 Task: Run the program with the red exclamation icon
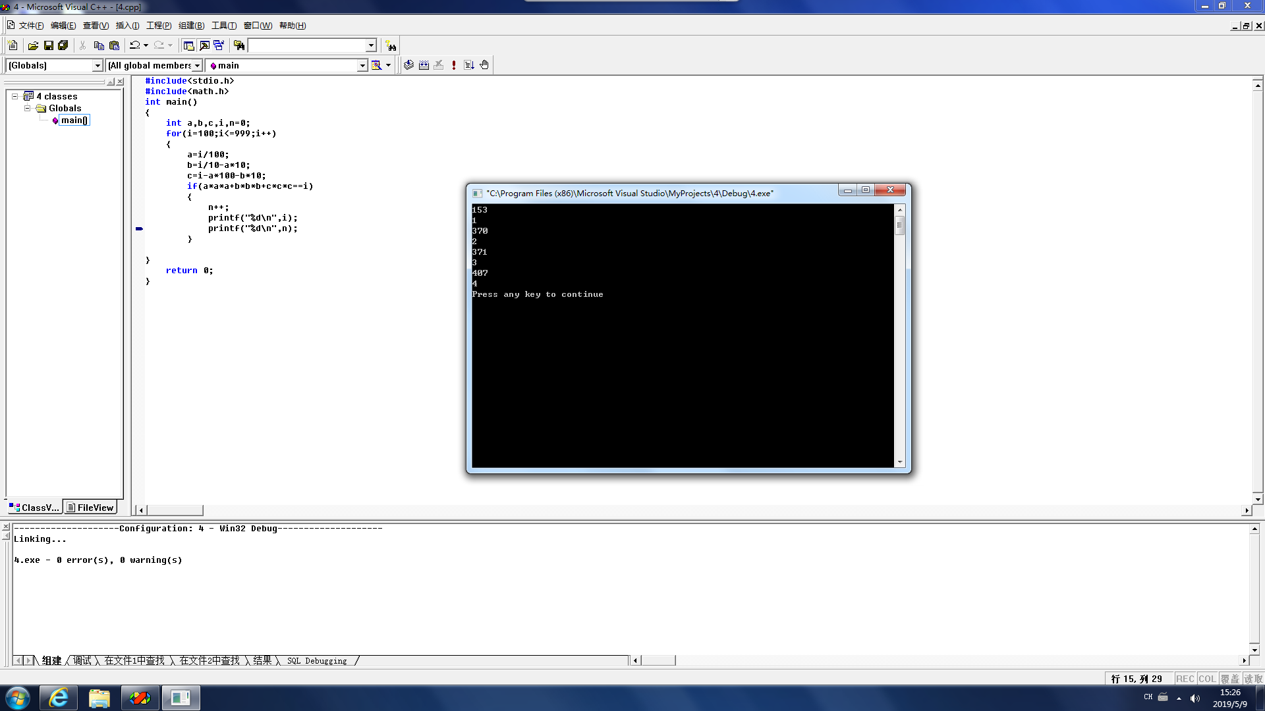tap(454, 65)
